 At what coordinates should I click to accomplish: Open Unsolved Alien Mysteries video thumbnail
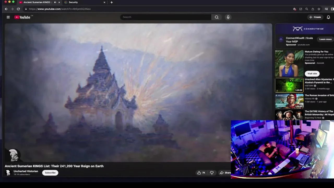coord(289,85)
